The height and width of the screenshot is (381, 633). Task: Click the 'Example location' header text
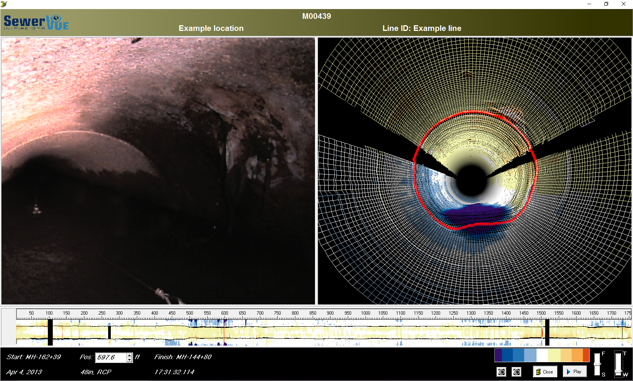coord(211,28)
